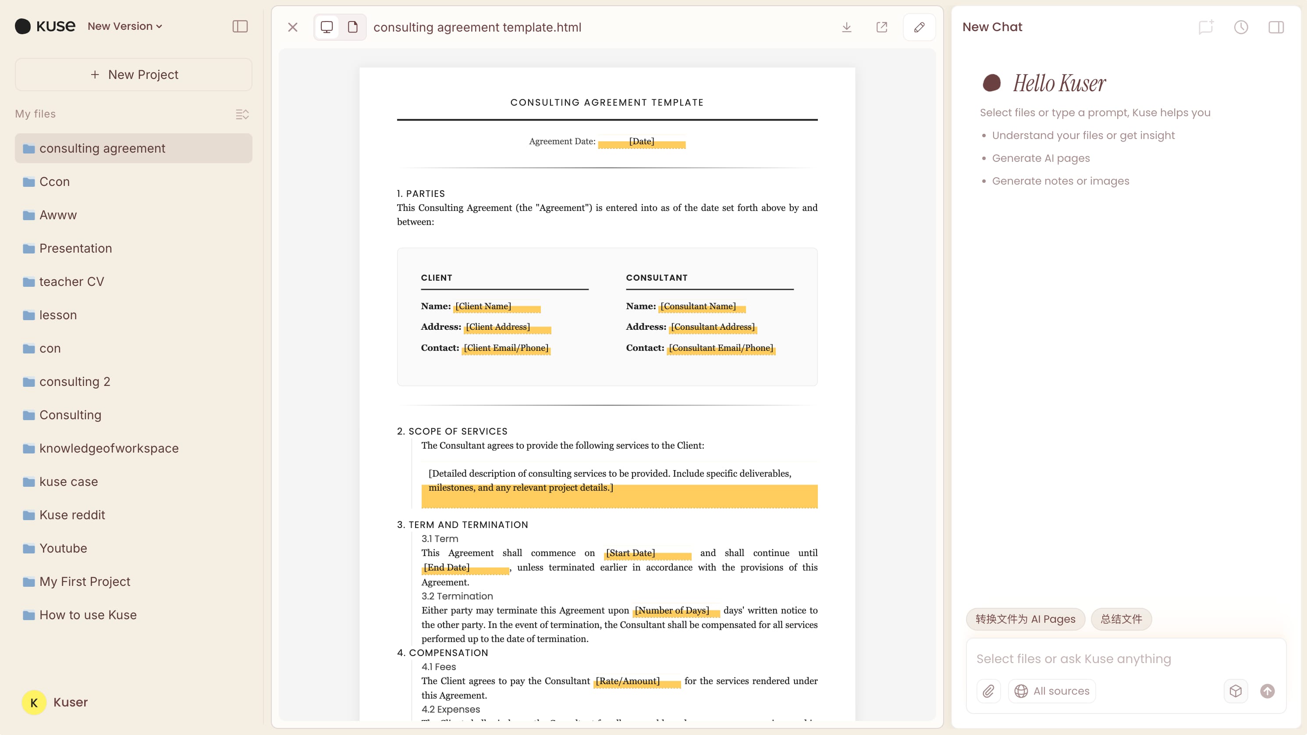Open the teacher CV folder
This screenshot has height=735, width=1307.
pyautogui.click(x=133, y=282)
